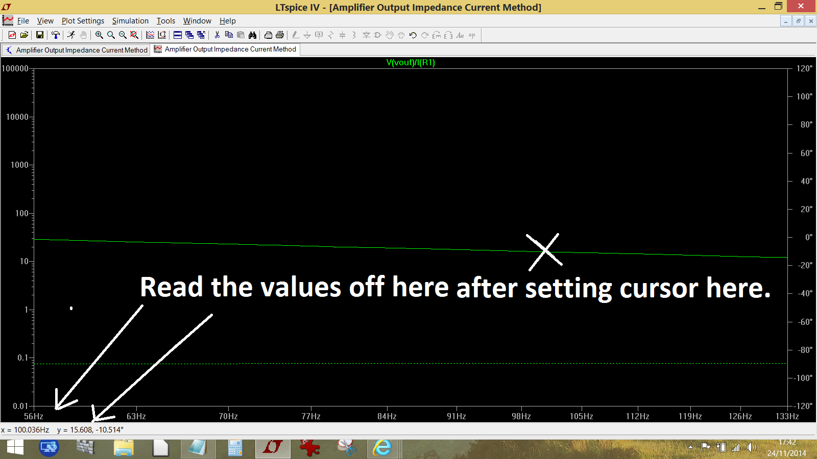Click the Redo arrow icon
This screenshot has height=459, width=817.
tap(425, 35)
